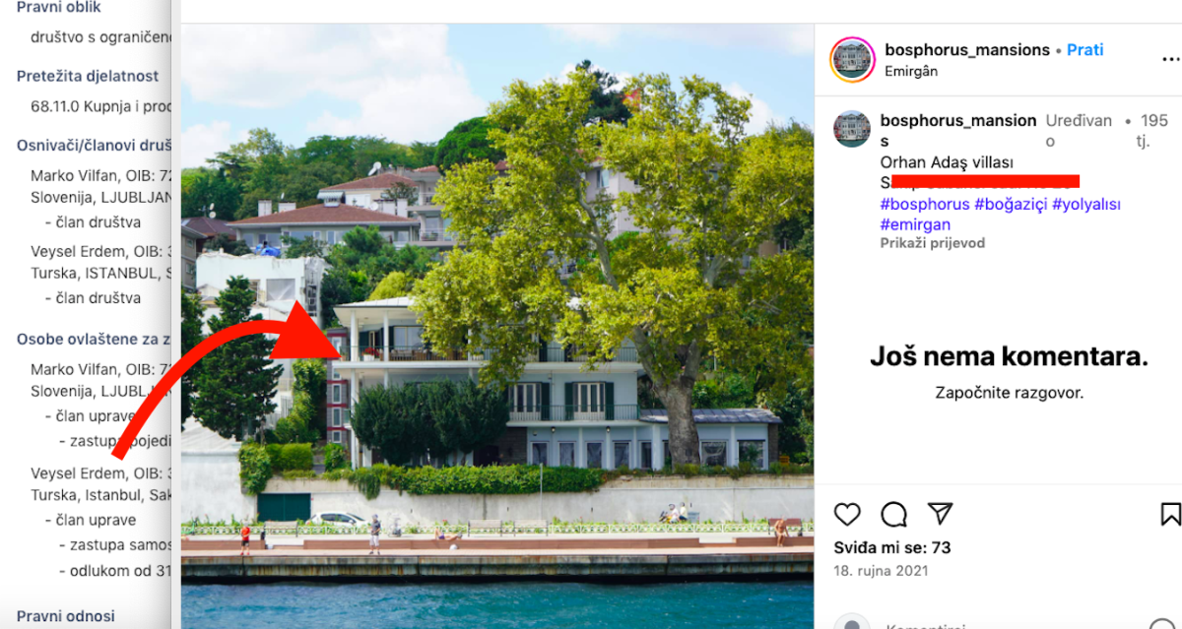
Task: Save the post with the bookmark icon
Action: coord(1170,514)
